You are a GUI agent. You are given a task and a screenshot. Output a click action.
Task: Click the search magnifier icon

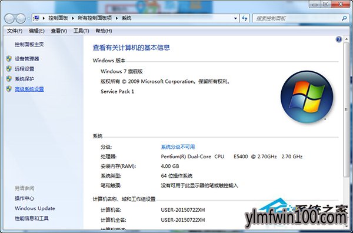344,18
